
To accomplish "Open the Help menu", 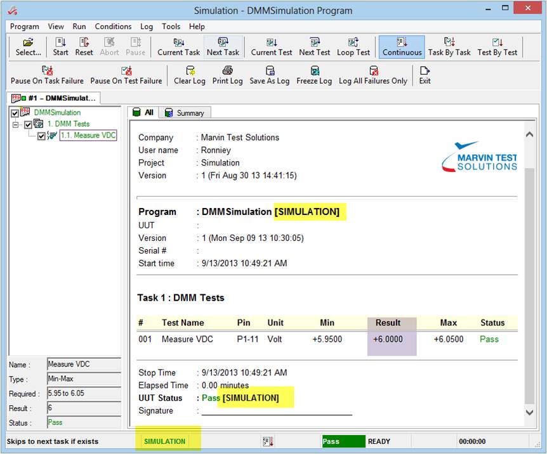I will click(197, 27).
